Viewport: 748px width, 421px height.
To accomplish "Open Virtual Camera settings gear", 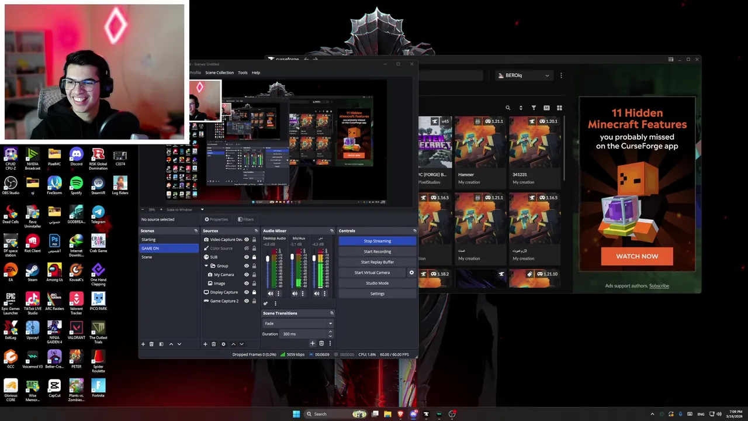I will pyautogui.click(x=411, y=272).
